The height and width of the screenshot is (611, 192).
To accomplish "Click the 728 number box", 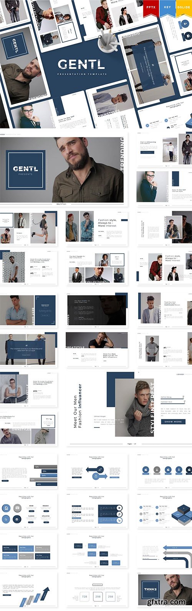I will click(84, 596).
